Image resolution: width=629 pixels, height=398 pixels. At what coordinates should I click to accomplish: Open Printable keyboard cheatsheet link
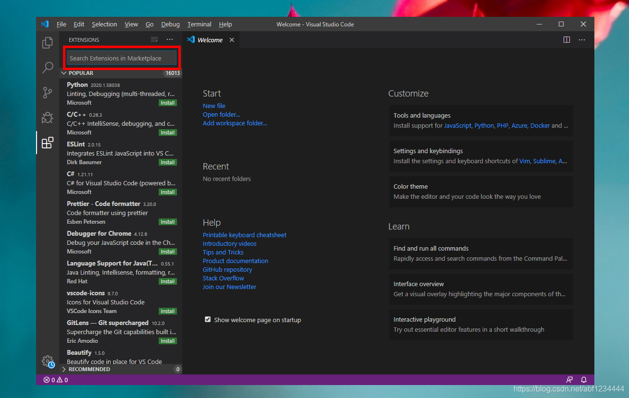[244, 235]
